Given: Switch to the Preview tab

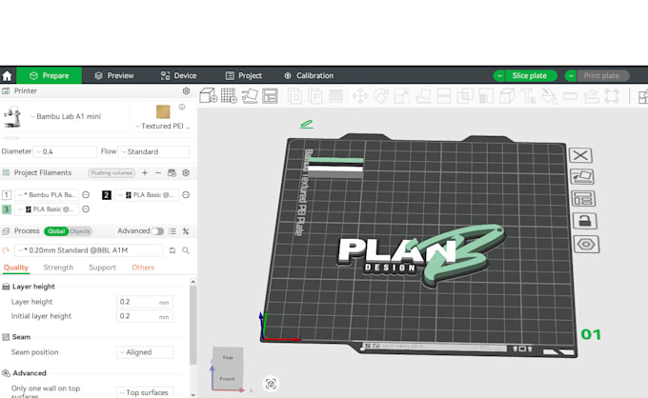Looking at the screenshot, I should point(114,76).
